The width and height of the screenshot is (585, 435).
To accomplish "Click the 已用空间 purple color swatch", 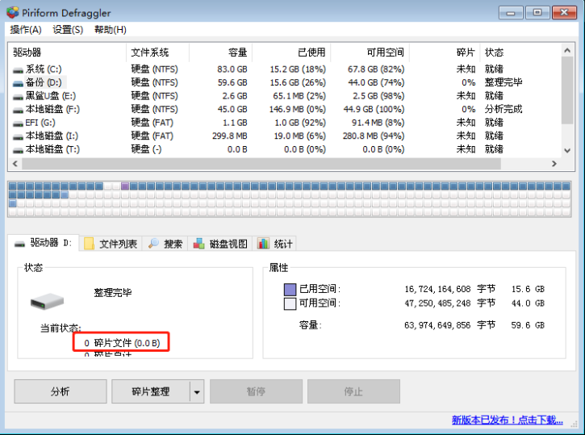I will pos(290,289).
